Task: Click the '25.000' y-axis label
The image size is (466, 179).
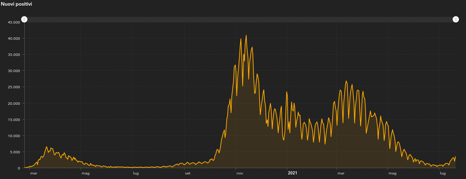Action: pos(13,87)
